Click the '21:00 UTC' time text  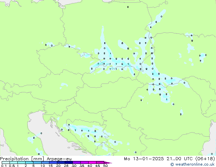(180, 159)
